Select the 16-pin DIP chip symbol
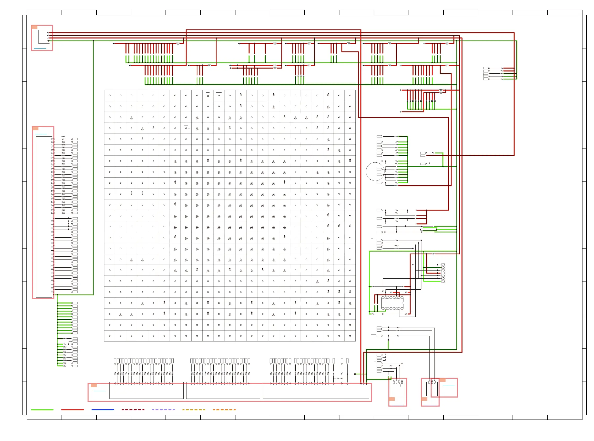The image size is (594, 441). pyautogui.click(x=392, y=303)
